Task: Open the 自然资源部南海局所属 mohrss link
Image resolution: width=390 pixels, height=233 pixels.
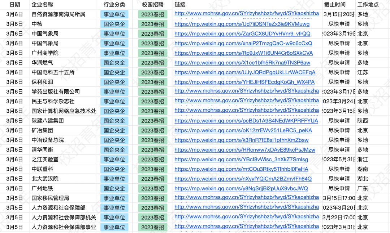Action: pos(247,13)
